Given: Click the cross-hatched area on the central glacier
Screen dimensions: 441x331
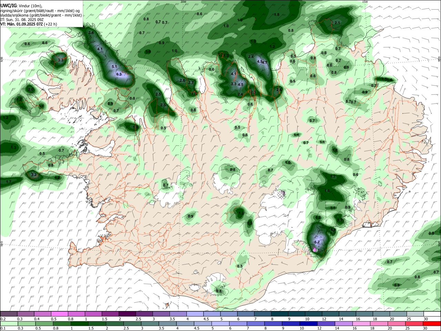Looking at the screenshot, I should click(281, 195).
